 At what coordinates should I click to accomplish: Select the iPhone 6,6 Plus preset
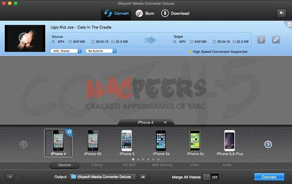pyautogui.click(x=230, y=143)
